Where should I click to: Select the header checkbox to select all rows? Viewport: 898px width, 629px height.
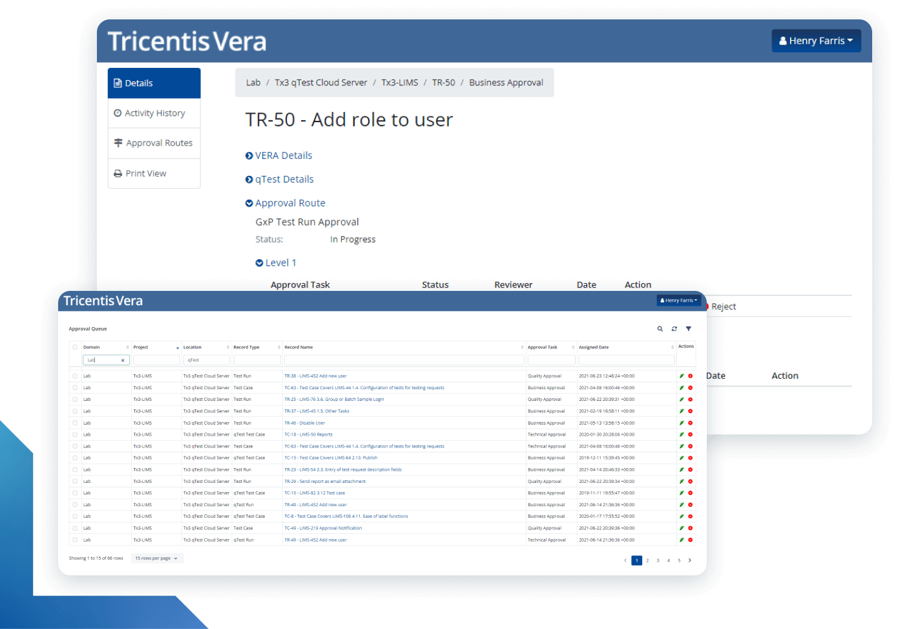coord(74,346)
